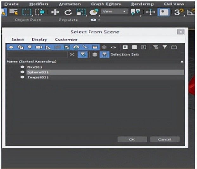Toggle Display Cameras filter
This screenshot has height=169, width=197.
[39, 47]
